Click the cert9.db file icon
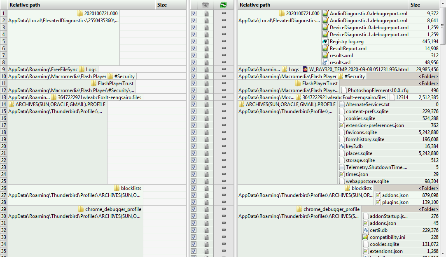 [366, 230]
